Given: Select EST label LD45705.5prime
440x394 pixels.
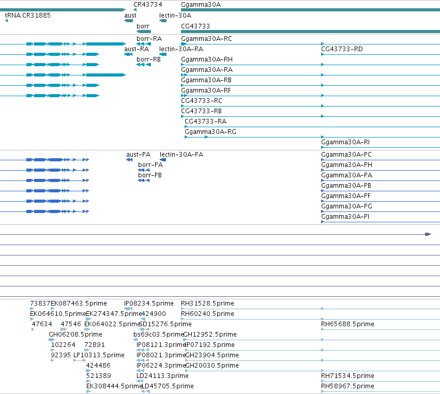Looking at the screenshot, I should coord(168,386).
